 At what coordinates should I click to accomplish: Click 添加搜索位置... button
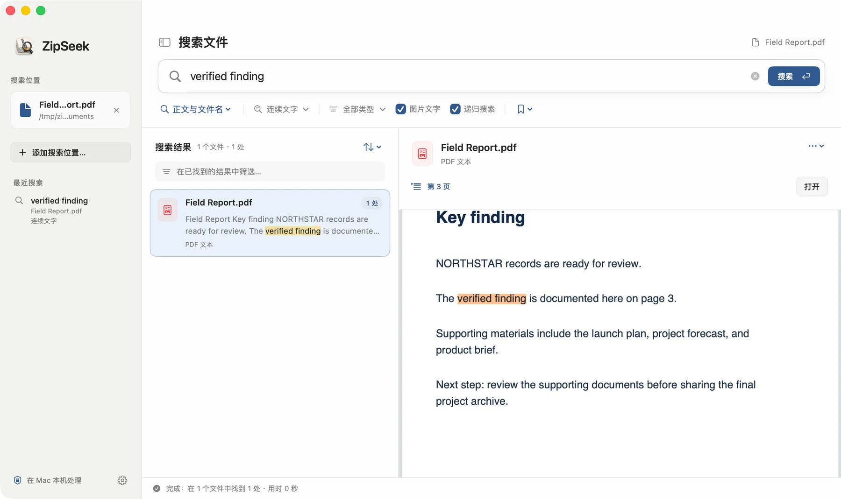pyautogui.click(x=71, y=153)
